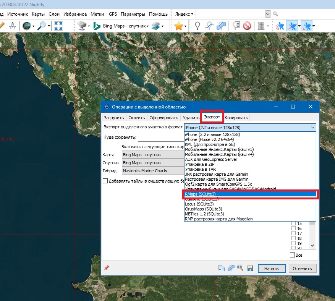Click the Куда сохранять path field
This screenshot has width=335, height=301.
pyautogui.click(x=160, y=138)
